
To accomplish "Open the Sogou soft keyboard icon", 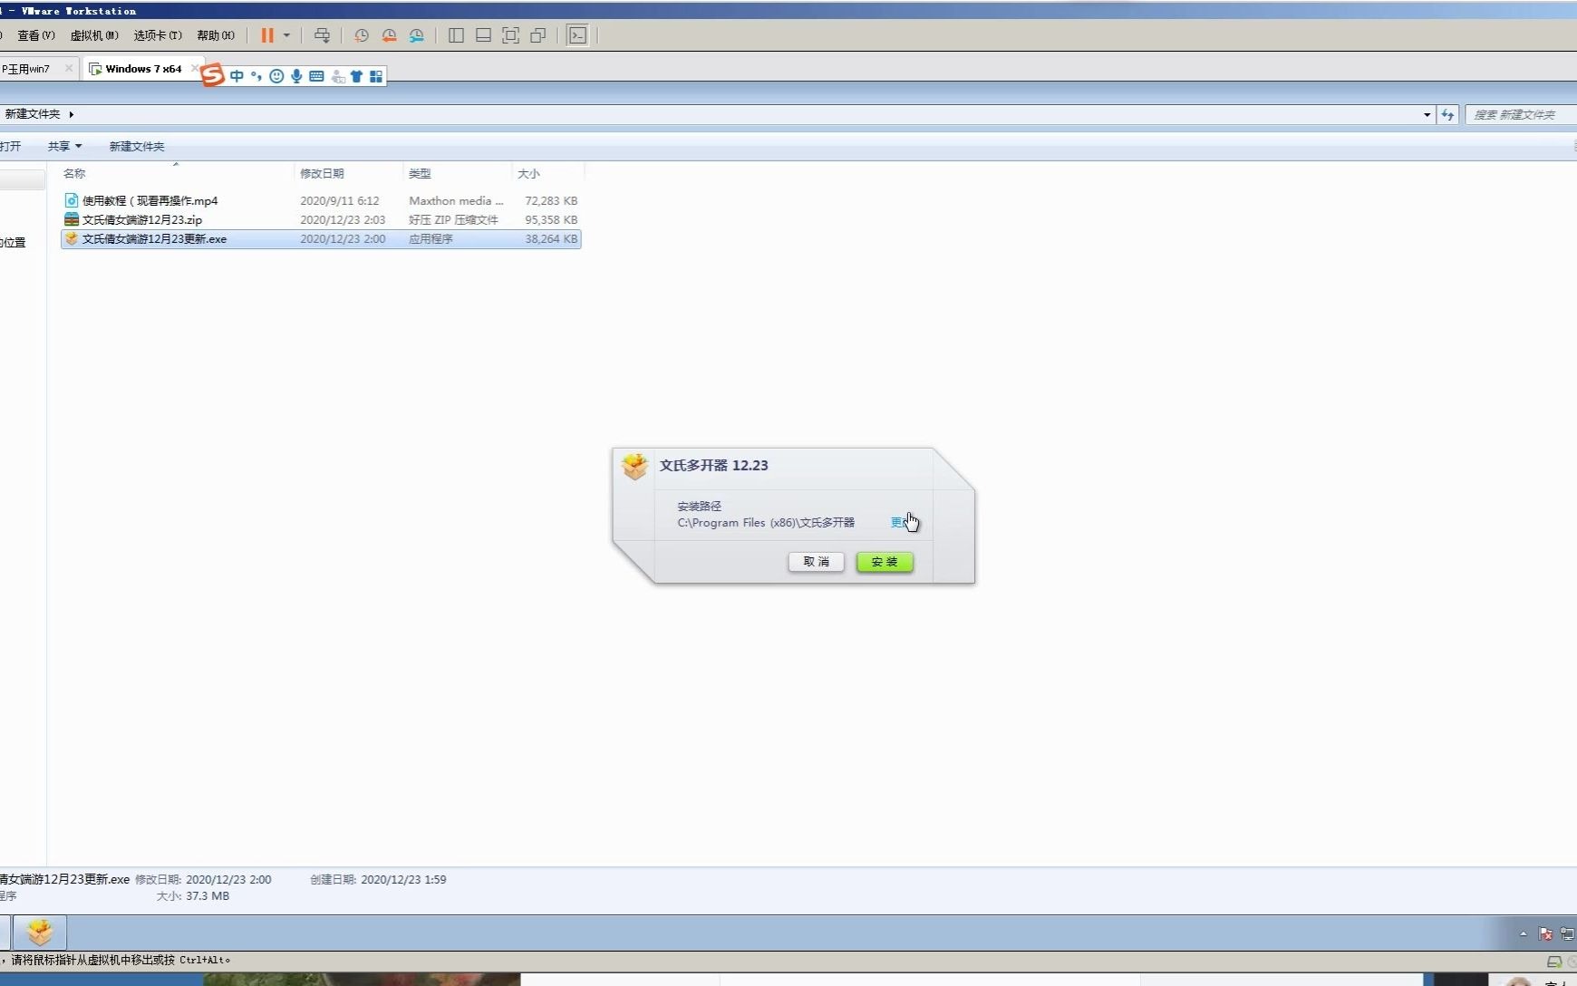I will tap(316, 76).
